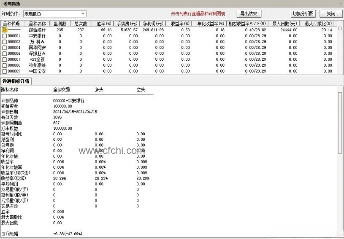This screenshot has width=344, height=239.
Task: Click the document icon for 000002
Action: [4, 42]
